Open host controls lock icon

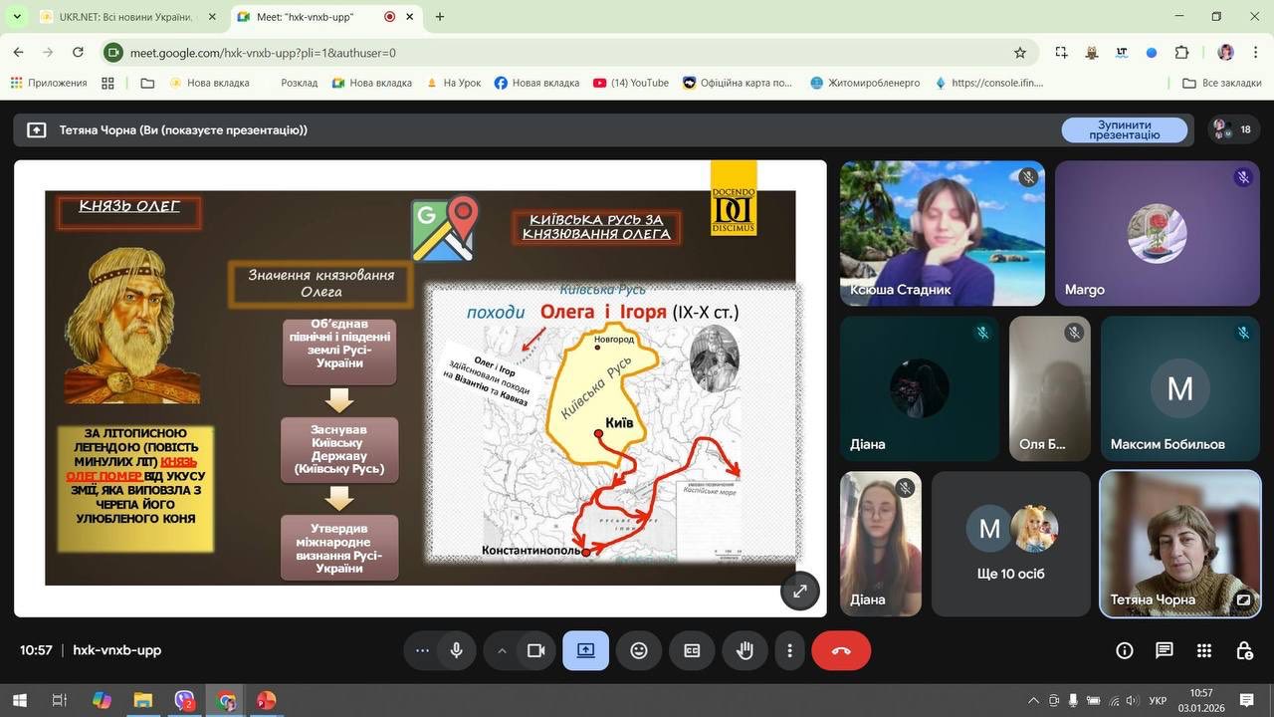pos(1244,650)
